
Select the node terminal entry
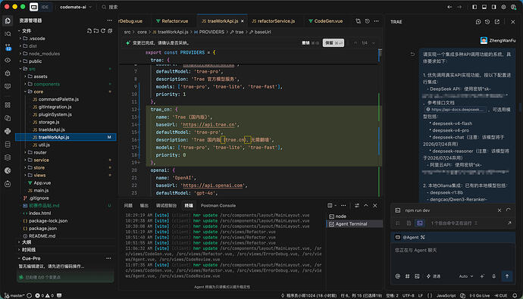point(354,216)
